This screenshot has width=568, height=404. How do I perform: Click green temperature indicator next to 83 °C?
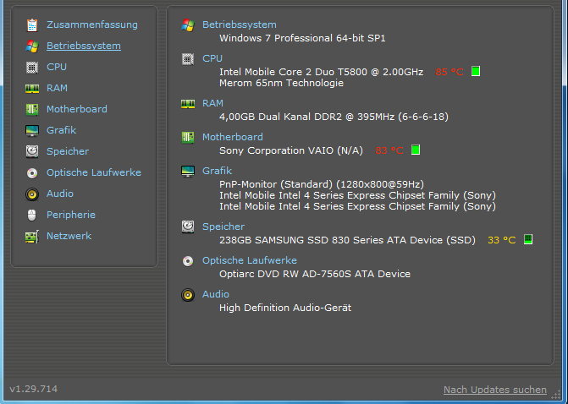point(416,150)
